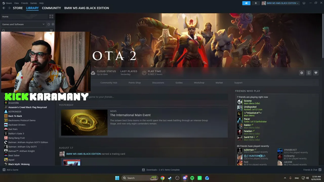Screen dimensions: 324x182
Task: Select Beat Saber in the game list
Action: click(14, 155)
